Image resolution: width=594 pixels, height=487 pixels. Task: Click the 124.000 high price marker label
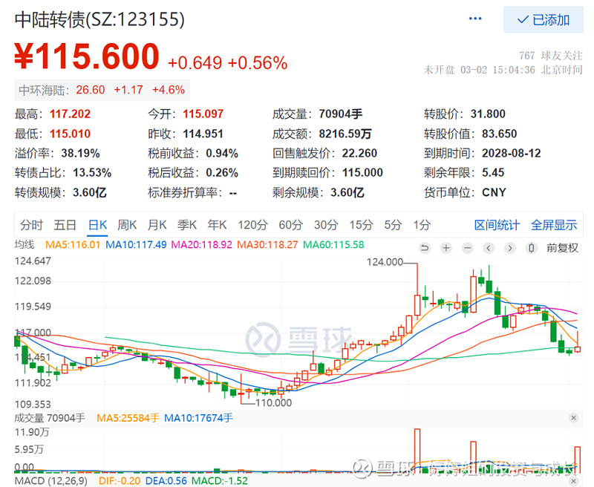385,262
